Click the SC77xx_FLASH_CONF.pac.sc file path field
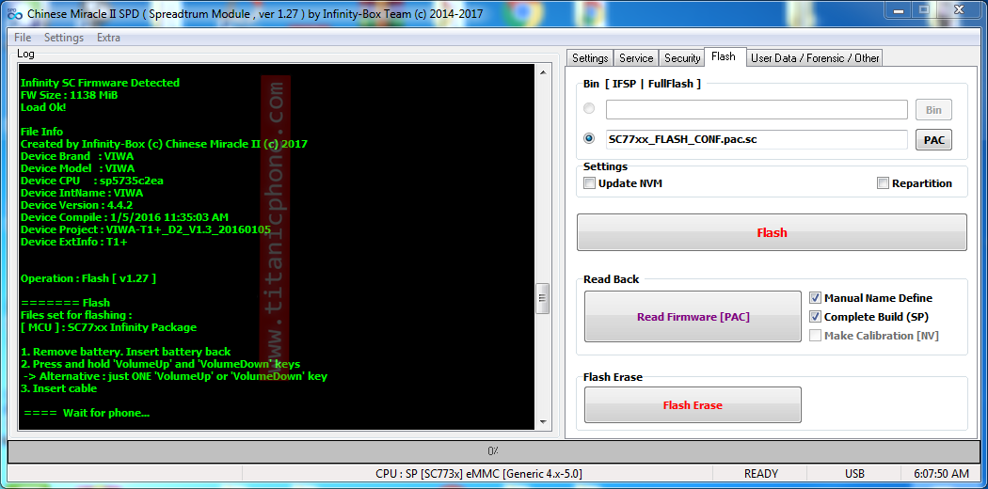 (756, 139)
